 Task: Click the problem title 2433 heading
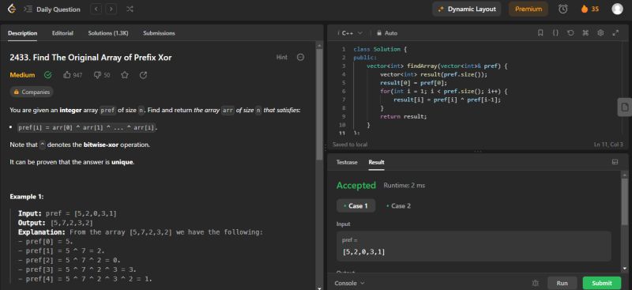[91, 58]
